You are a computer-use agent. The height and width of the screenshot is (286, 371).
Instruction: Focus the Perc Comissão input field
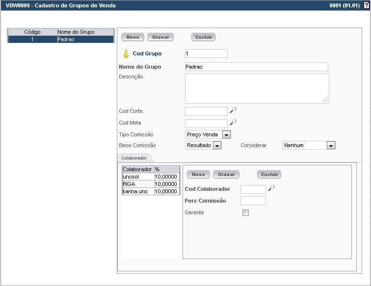coord(253,201)
